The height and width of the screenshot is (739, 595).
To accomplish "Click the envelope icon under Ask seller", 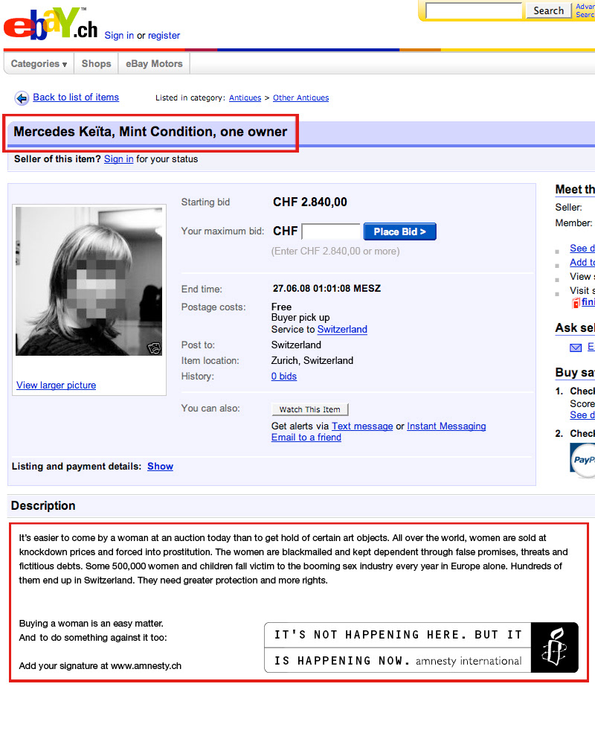I will click(x=576, y=348).
